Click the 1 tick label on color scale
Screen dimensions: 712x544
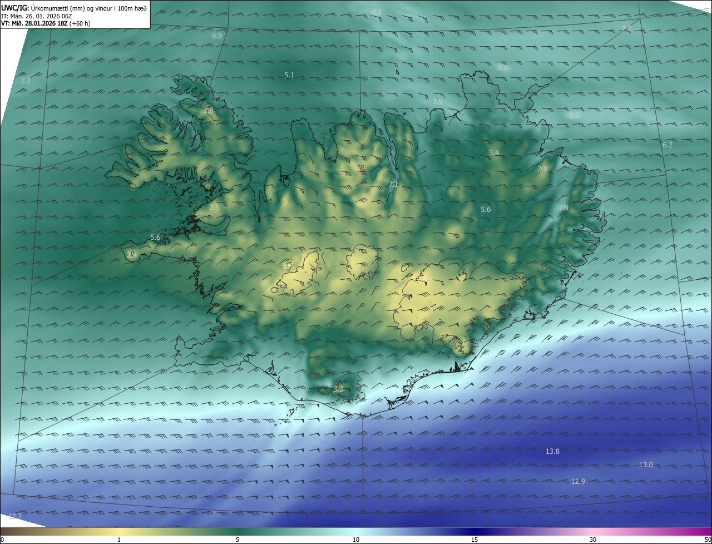(x=119, y=540)
